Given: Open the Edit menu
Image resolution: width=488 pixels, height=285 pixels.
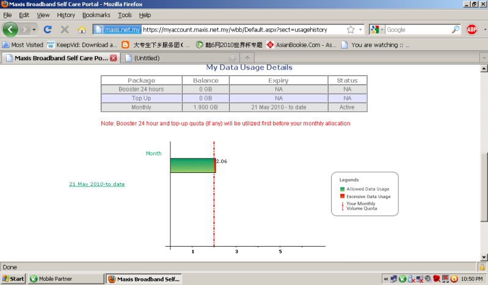Looking at the screenshot, I should [24, 15].
